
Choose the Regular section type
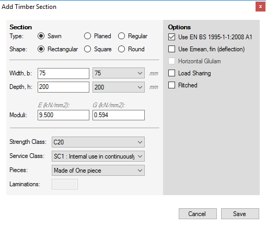point(121,36)
